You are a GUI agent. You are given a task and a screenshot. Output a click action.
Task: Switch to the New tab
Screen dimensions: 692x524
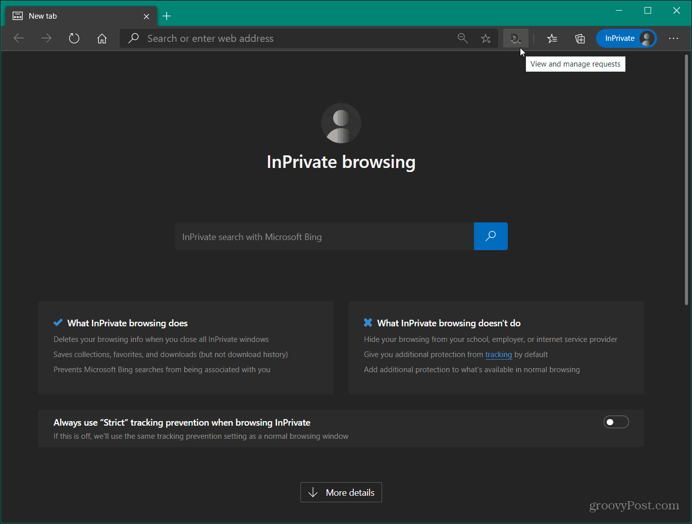click(x=61, y=16)
